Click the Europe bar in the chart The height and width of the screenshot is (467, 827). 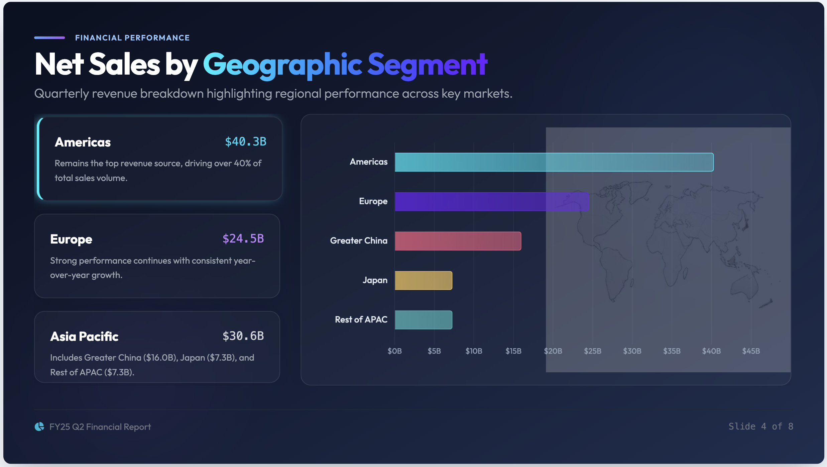point(491,201)
